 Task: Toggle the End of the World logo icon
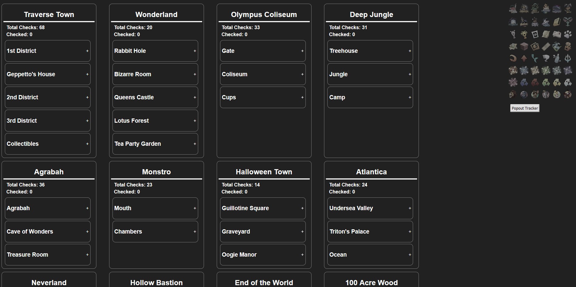coord(546,22)
